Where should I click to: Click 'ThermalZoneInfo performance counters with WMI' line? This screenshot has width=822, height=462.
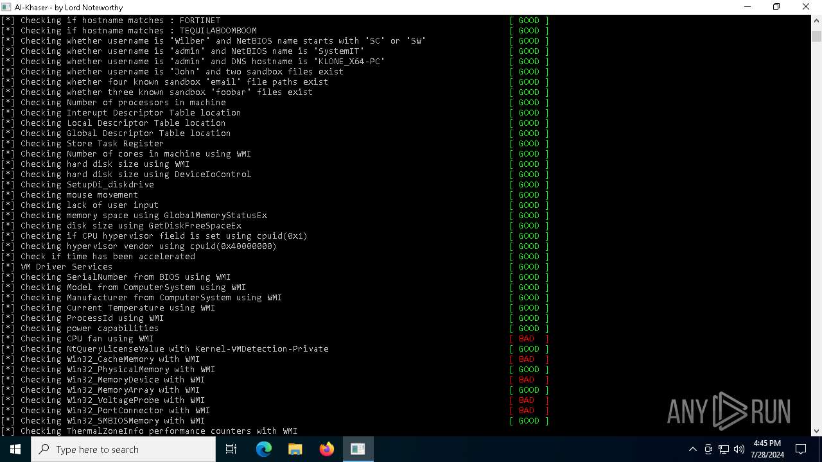[x=149, y=431]
